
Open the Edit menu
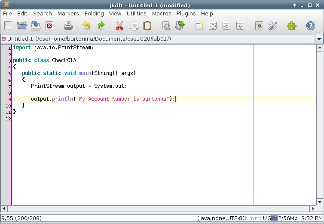pyautogui.click(x=22, y=14)
